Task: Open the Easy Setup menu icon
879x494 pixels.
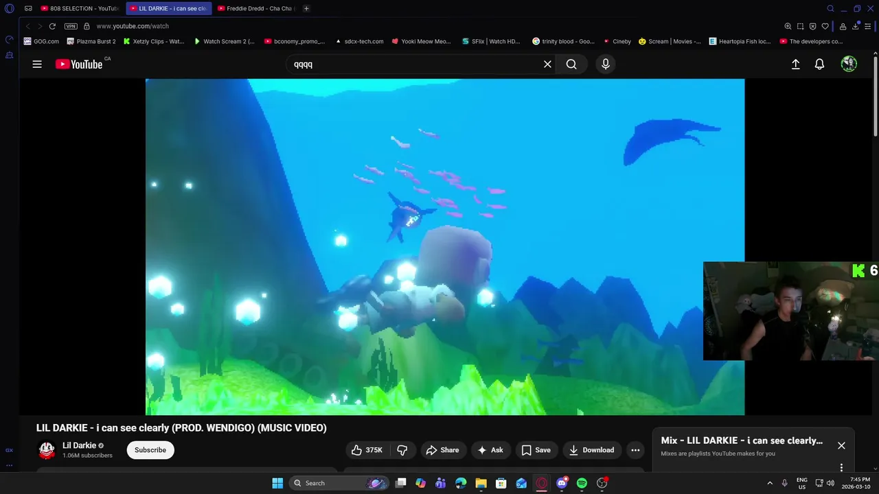Action: 867,26
